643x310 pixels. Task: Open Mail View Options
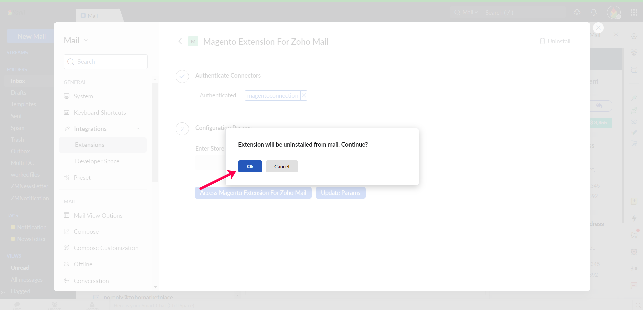click(98, 216)
